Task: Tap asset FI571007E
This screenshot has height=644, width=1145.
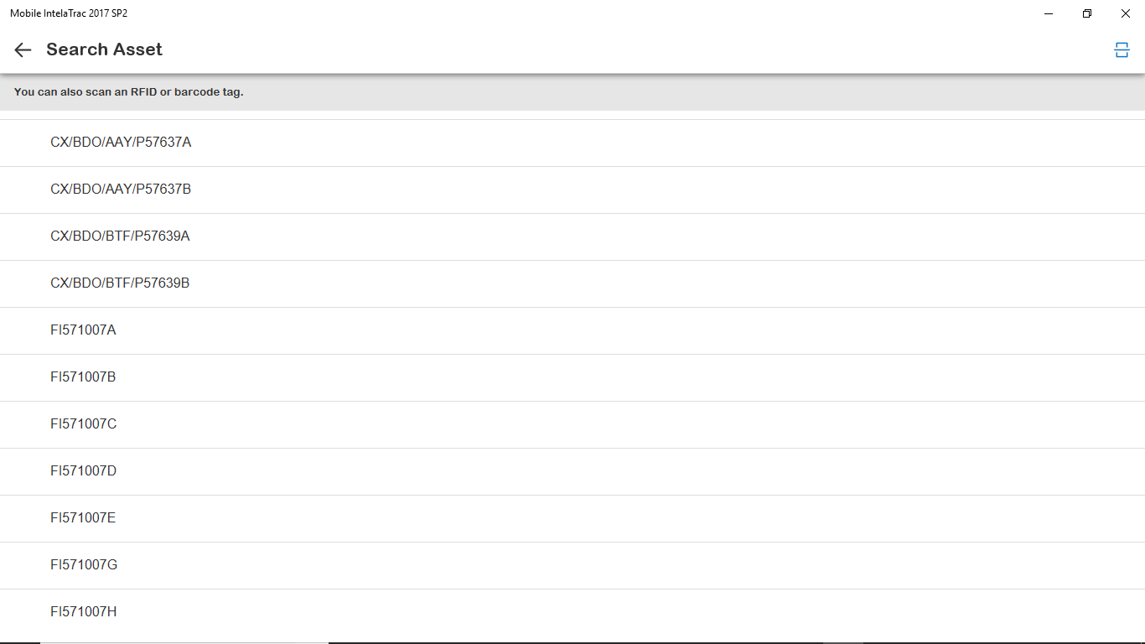Action: tap(572, 518)
